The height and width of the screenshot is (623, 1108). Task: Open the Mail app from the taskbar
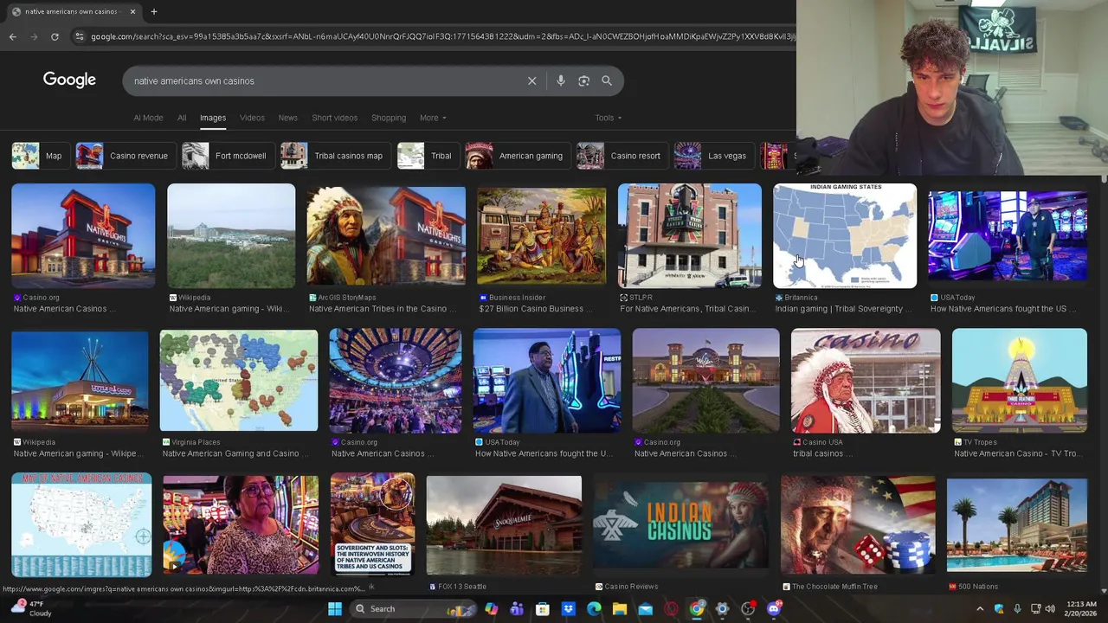coord(645,608)
